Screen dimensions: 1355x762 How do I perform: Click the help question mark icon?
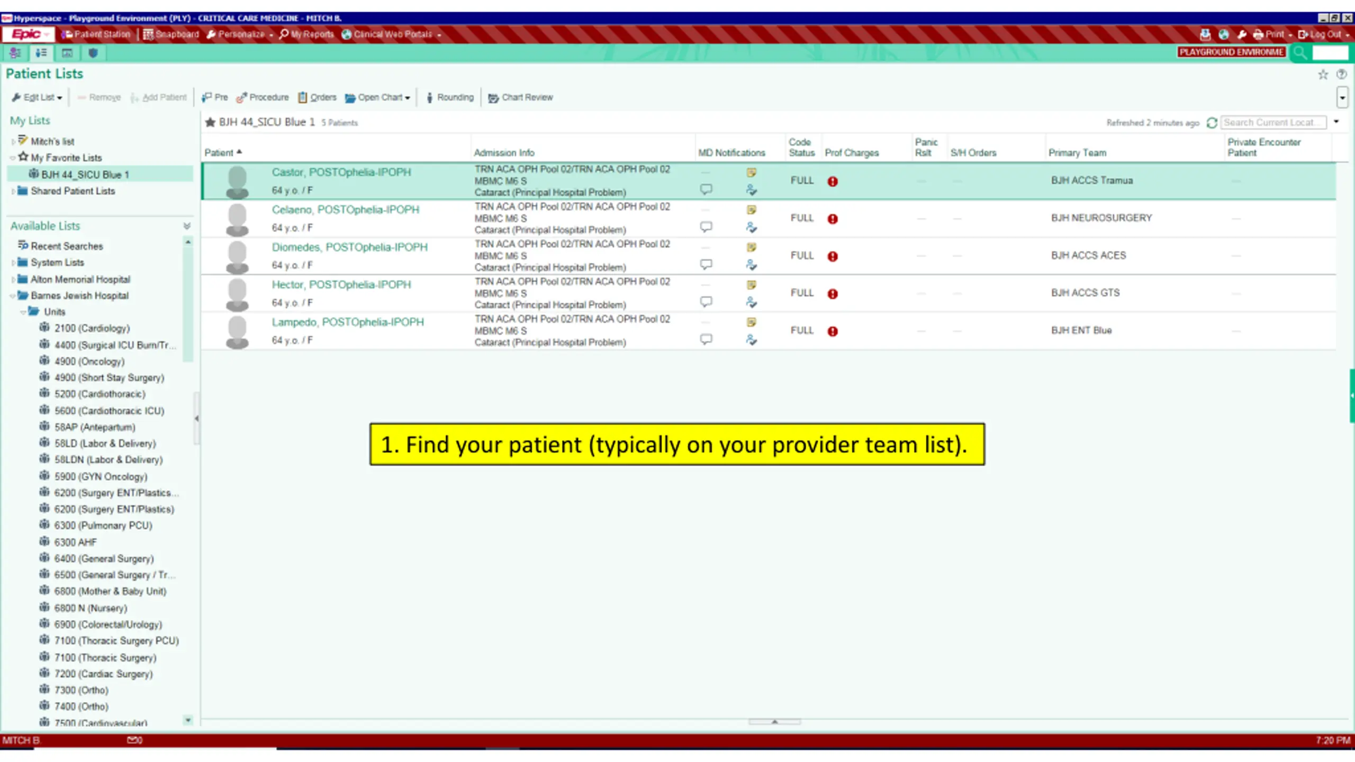1341,75
